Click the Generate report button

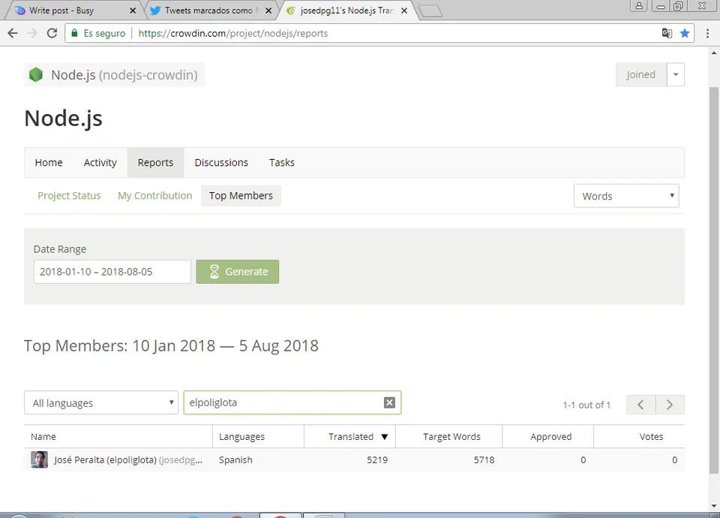tap(238, 272)
